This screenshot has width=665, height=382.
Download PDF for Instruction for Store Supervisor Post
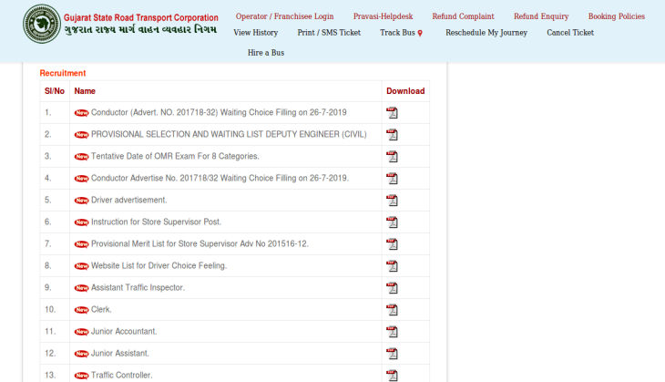tap(393, 222)
